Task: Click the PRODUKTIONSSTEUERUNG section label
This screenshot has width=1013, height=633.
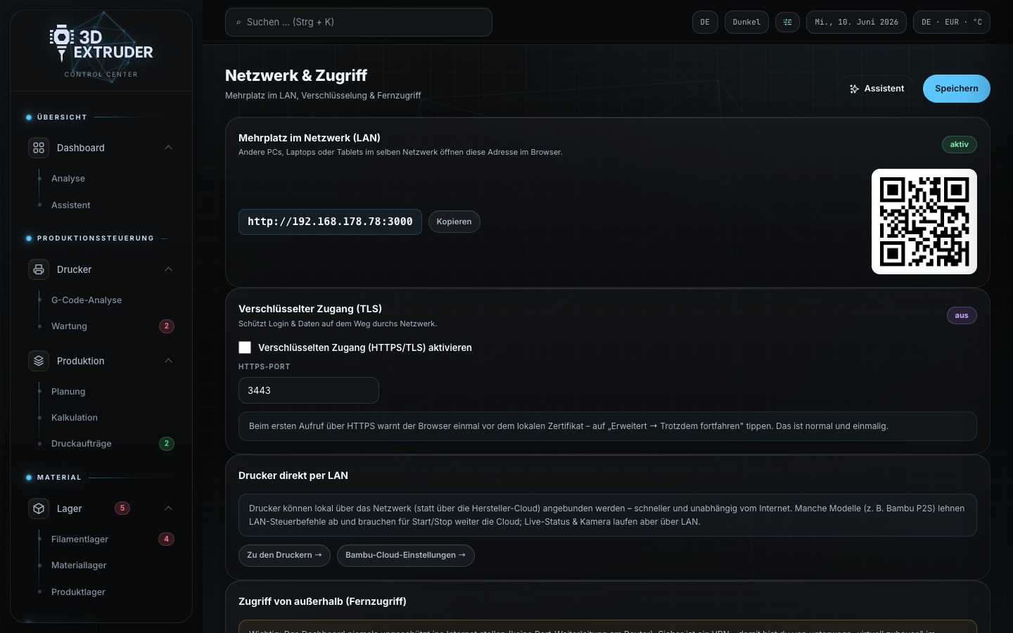Action: tap(96, 238)
